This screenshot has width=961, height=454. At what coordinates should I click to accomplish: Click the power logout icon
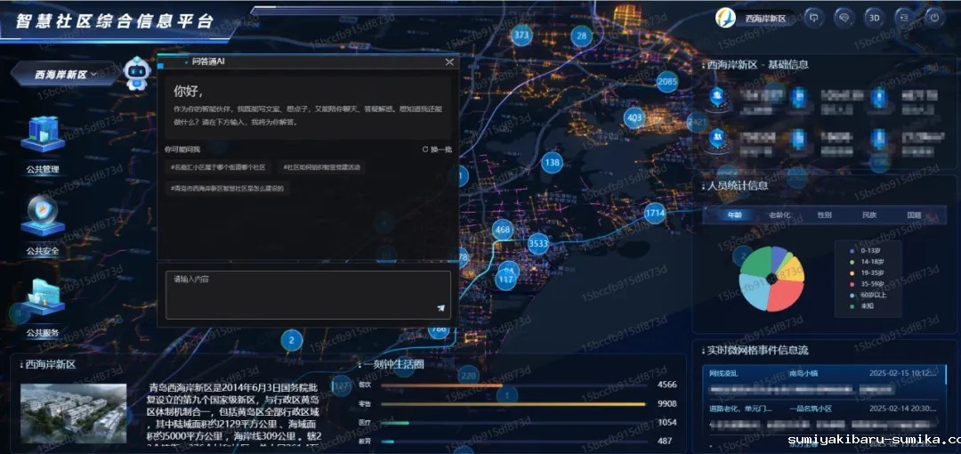tap(934, 18)
